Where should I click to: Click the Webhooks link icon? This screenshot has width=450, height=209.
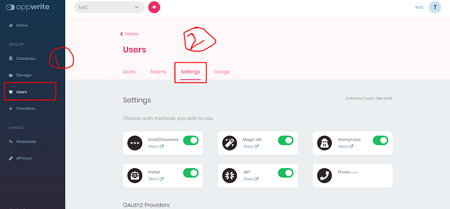[11, 142]
